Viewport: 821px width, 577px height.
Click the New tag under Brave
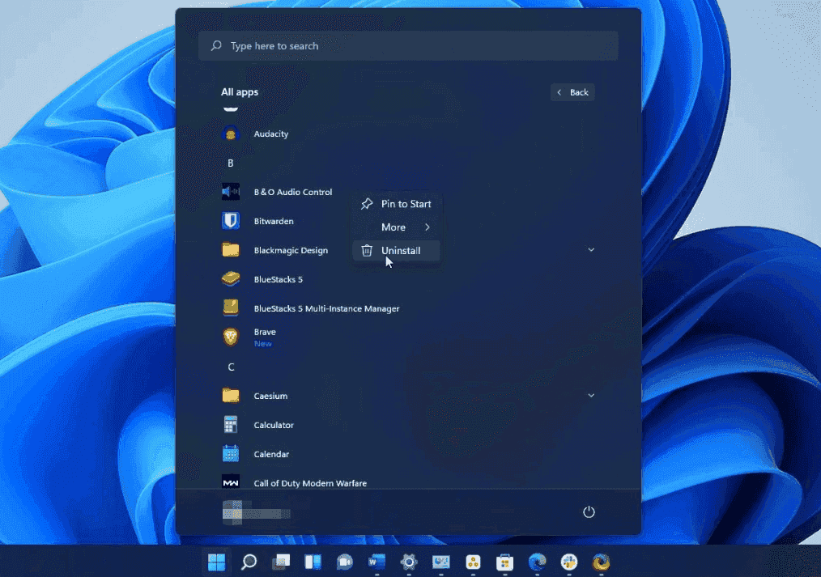[x=263, y=344]
